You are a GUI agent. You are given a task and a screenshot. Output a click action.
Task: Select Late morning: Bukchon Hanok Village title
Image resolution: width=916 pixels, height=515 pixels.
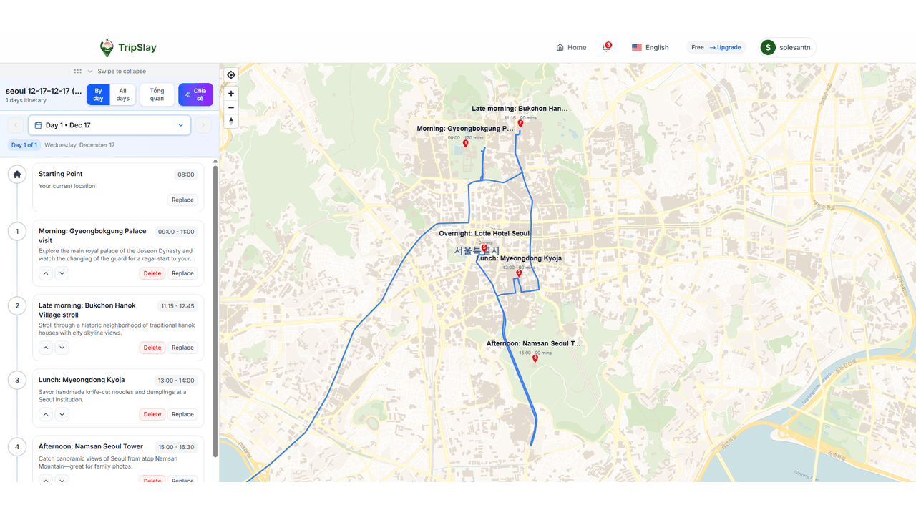tap(87, 310)
